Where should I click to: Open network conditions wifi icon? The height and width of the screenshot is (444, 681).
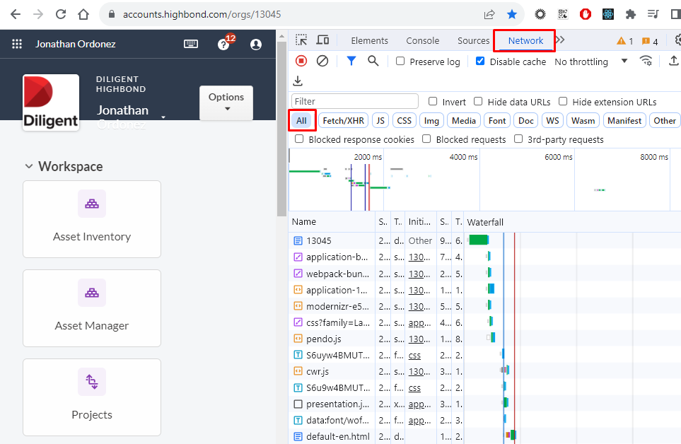point(646,62)
